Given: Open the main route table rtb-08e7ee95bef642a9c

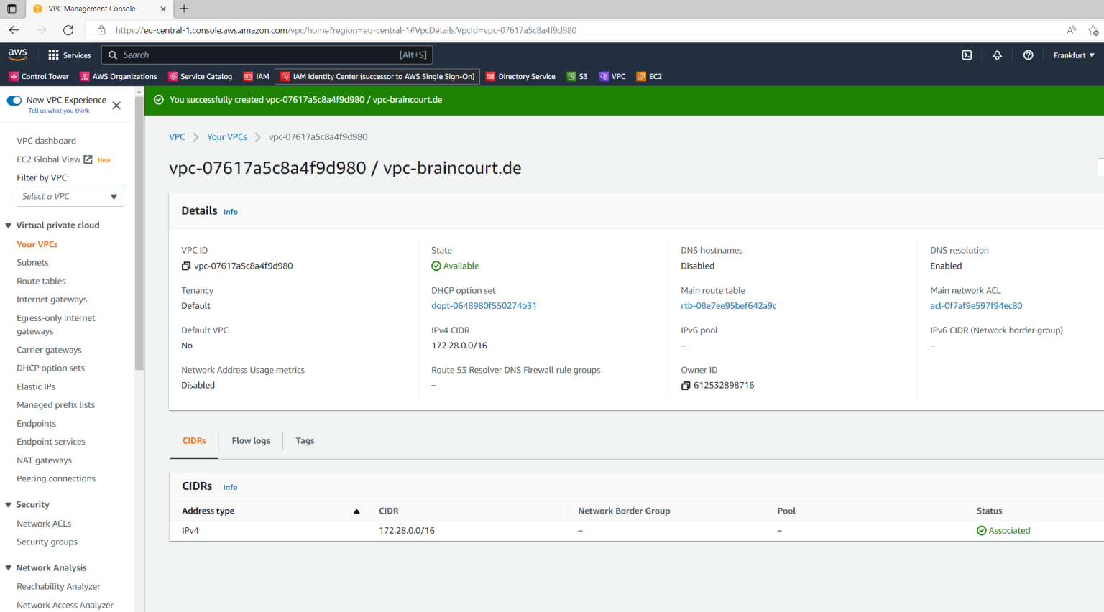Looking at the screenshot, I should click(728, 305).
